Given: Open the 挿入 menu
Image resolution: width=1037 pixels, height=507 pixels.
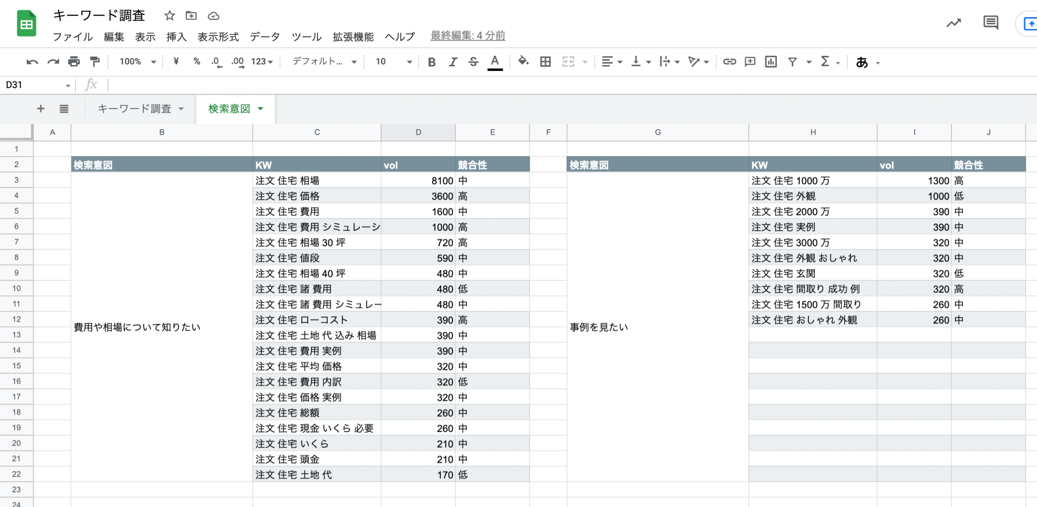Looking at the screenshot, I should point(176,37).
